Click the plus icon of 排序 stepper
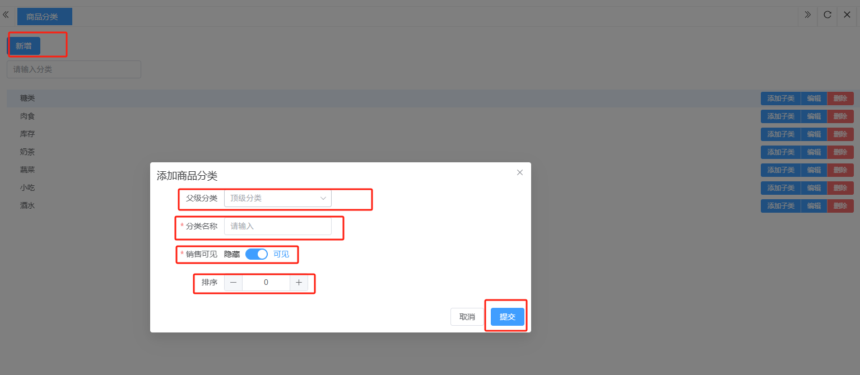This screenshot has width=860, height=375. click(x=299, y=283)
